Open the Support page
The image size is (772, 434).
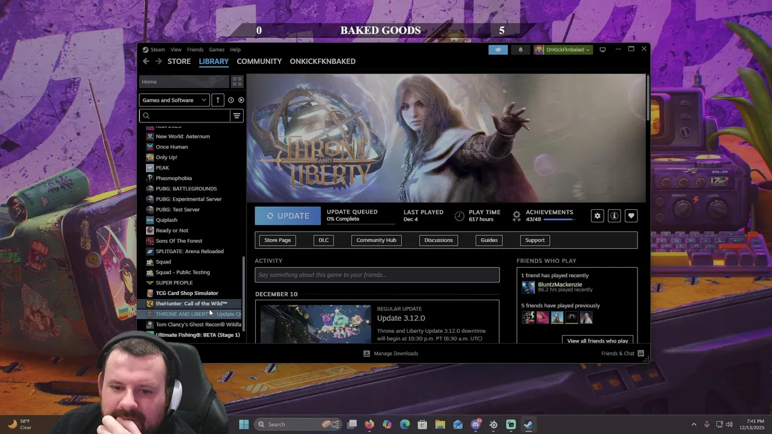point(535,240)
